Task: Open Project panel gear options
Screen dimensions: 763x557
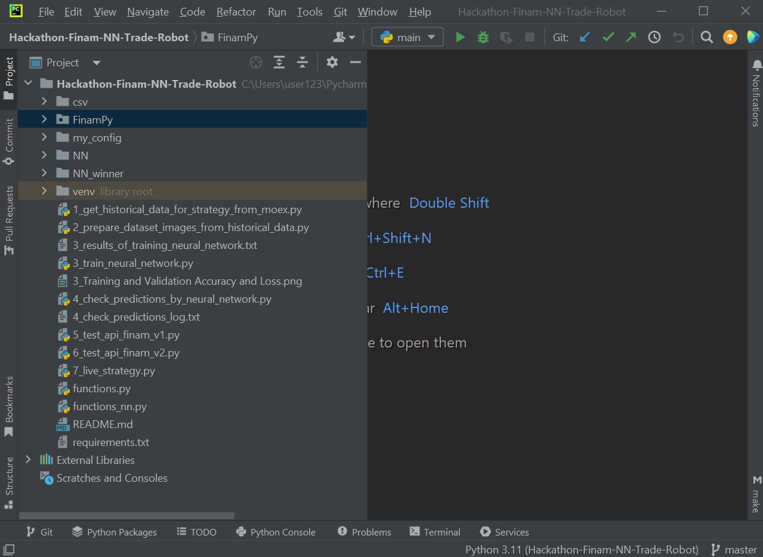Action: (332, 62)
